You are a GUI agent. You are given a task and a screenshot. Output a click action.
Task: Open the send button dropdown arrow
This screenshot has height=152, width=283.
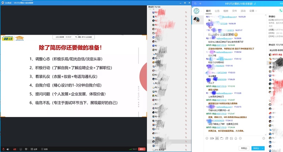coord(263,148)
